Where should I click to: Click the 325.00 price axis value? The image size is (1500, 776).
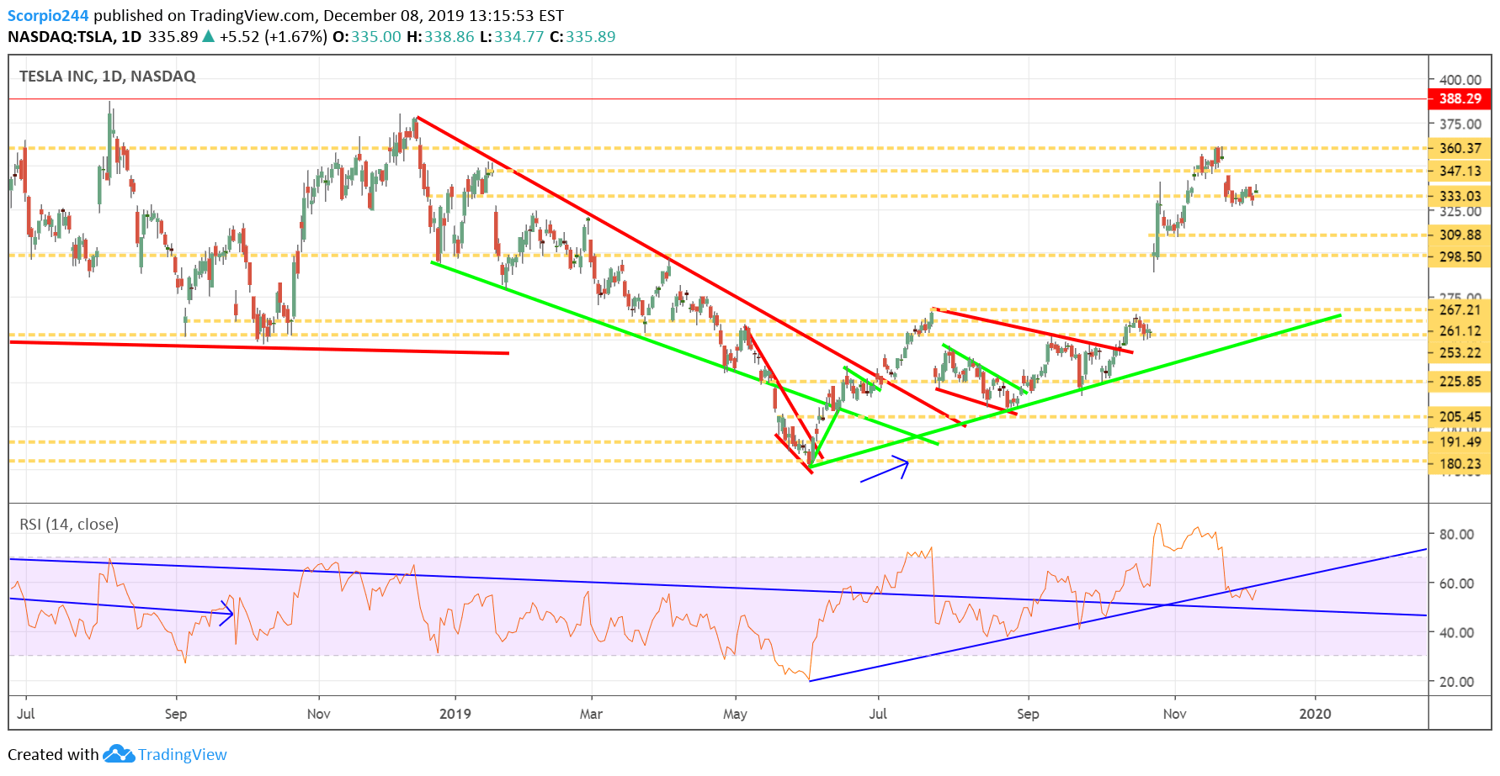(x=1460, y=212)
